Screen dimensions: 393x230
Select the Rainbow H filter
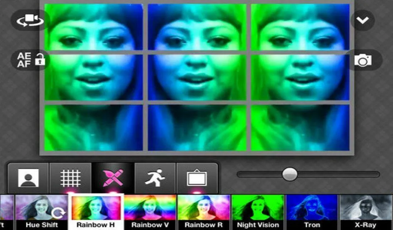(96, 212)
